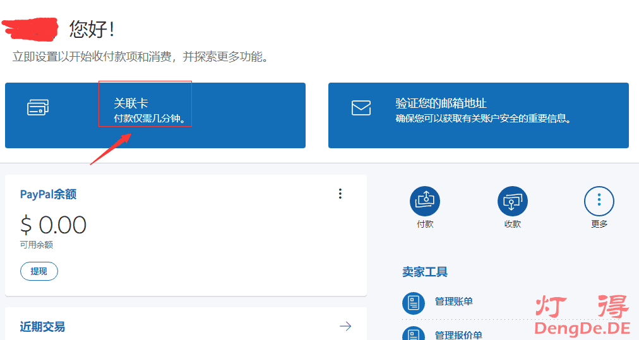This screenshot has height=340, width=639.
Task: Go to the 近期交易 heading link
Action: tap(42, 327)
